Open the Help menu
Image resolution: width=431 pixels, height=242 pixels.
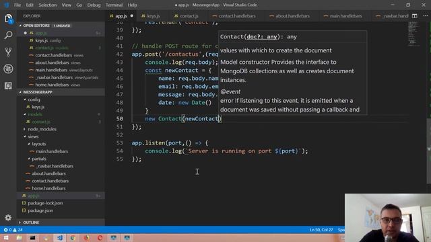132,5
